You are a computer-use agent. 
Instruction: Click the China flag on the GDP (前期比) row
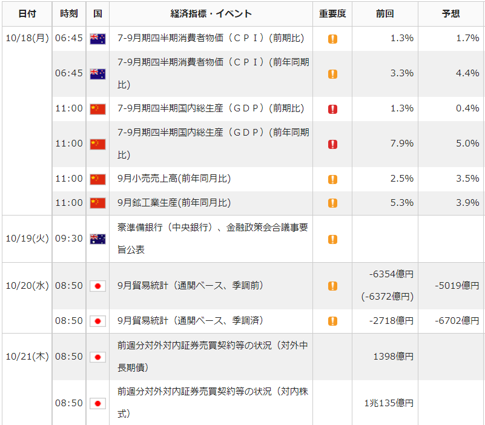[97, 109]
